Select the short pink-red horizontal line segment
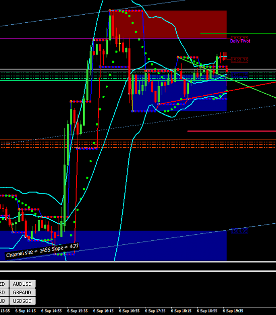This screenshot has height=315, width=276. pos(232,131)
